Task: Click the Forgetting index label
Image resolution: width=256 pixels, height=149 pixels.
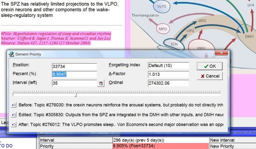Action: coord(124,65)
